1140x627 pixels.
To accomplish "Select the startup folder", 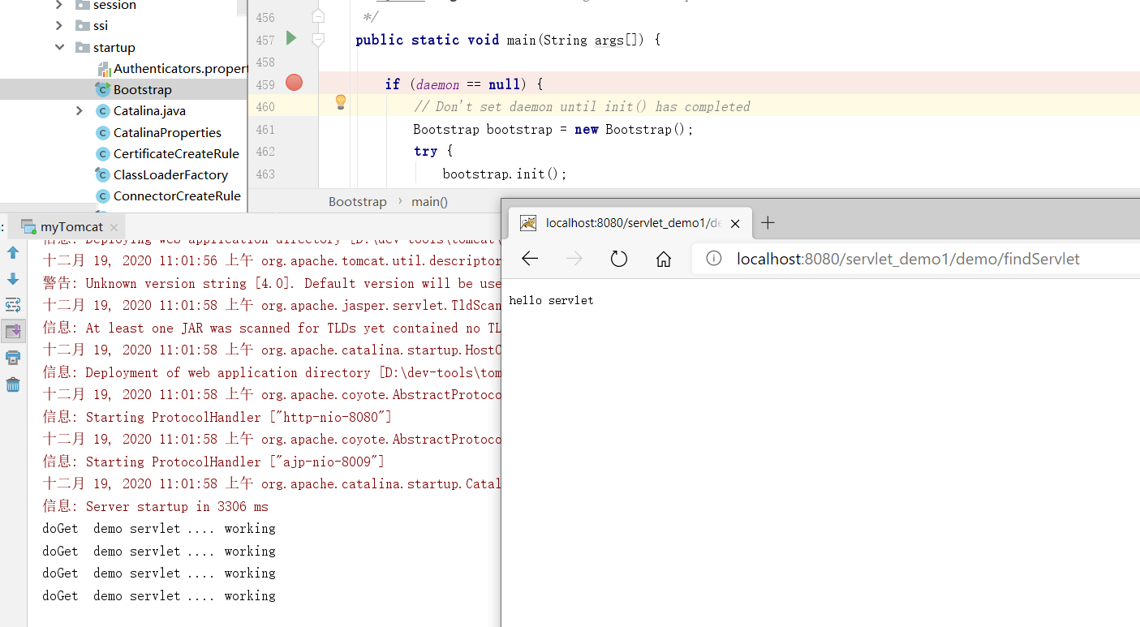I will [114, 48].
